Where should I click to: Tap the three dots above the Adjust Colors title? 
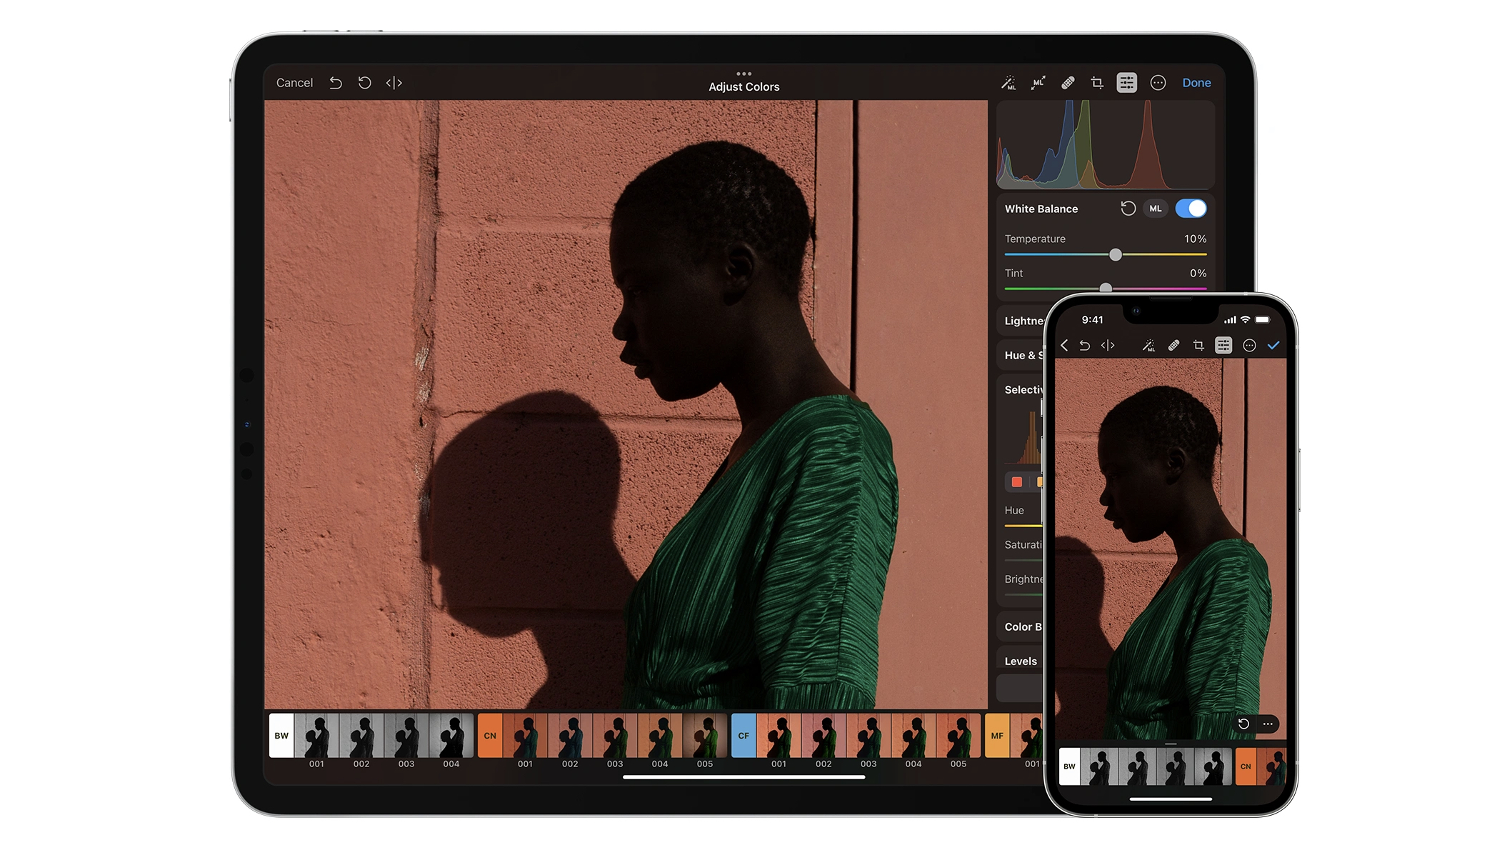[744, 74]
